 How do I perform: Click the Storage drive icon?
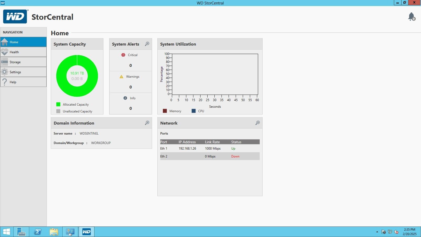coord(4,62)
